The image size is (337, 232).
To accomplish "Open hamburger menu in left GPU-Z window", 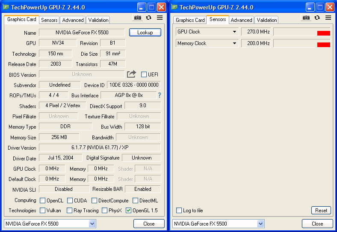I will 160,18.
